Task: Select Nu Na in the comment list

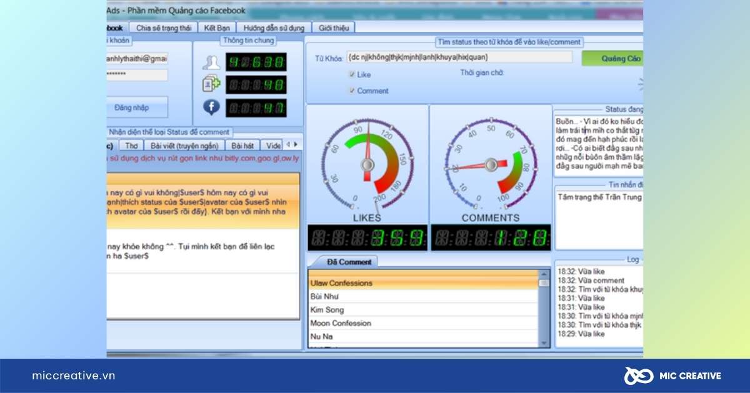Action: [x=423, y=336]
